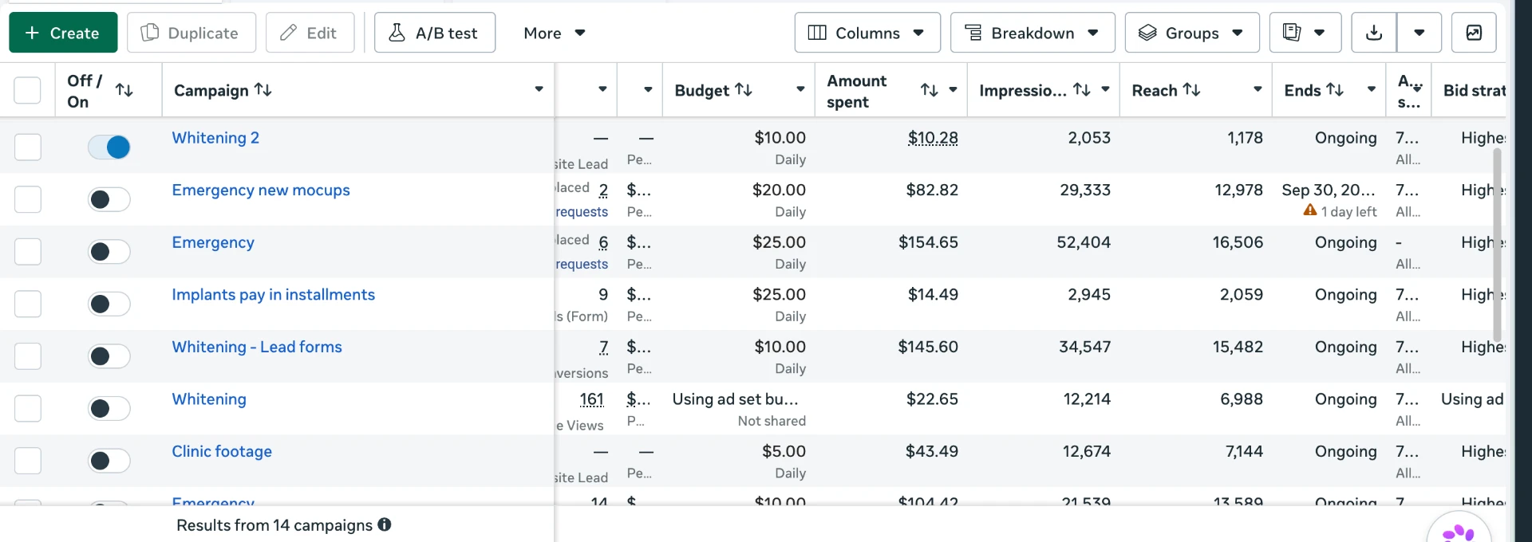Open Whitening - Lead forms campaign link
Screen dimensions: 1532x542
click(x=257, y=347)
